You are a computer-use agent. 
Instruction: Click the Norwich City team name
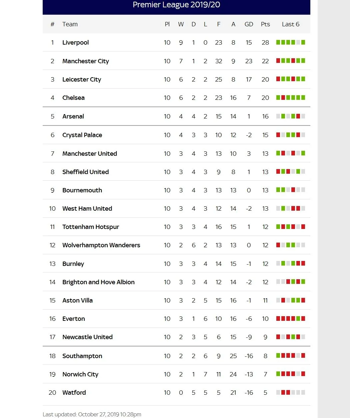pyautogui.click(x=80, y=374)
